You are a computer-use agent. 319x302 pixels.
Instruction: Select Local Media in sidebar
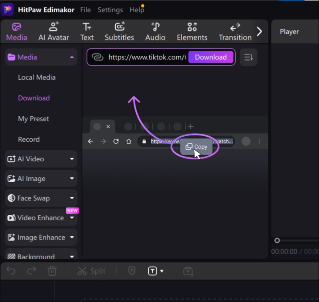tap(37, 77)
